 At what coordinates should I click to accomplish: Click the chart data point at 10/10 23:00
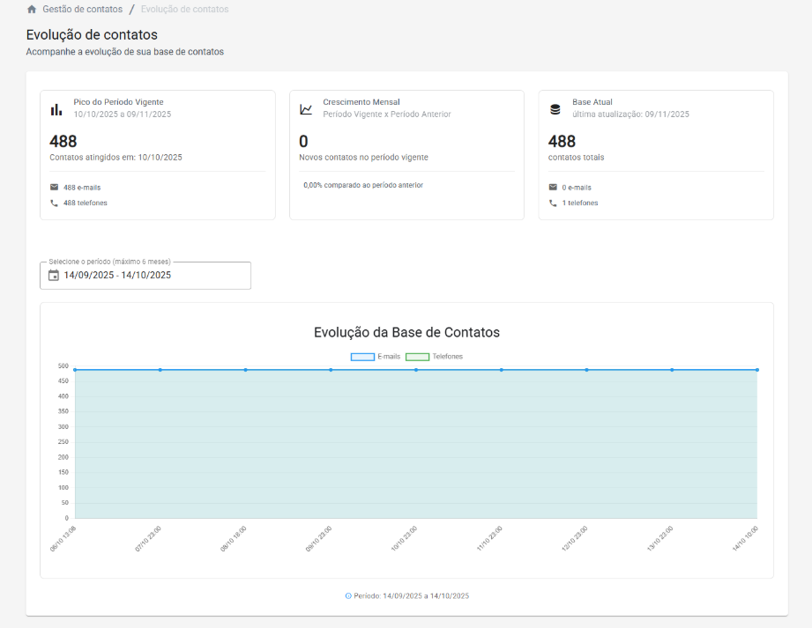click(416, 370)
